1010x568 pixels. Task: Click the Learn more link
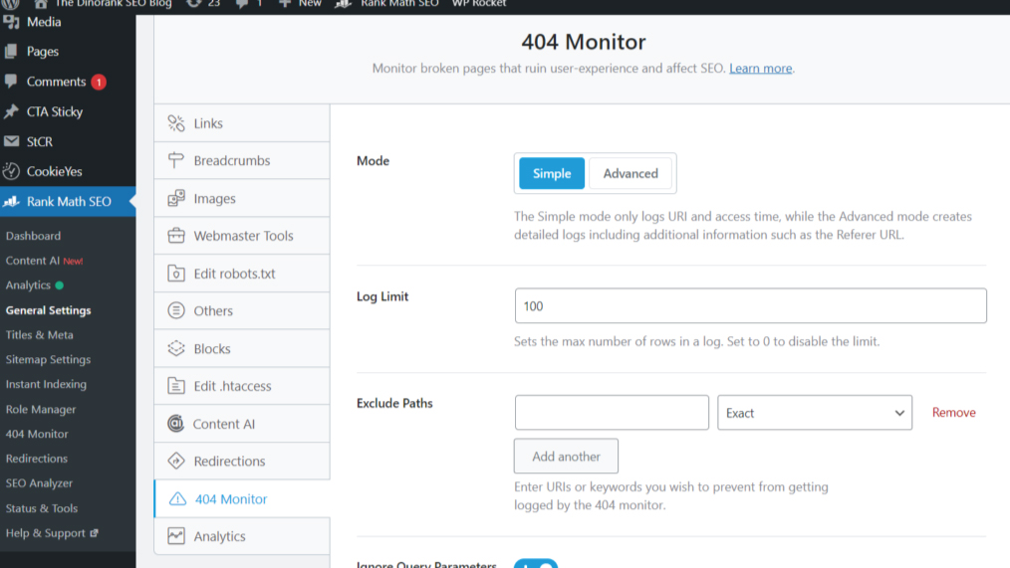[x=761, y=69]
